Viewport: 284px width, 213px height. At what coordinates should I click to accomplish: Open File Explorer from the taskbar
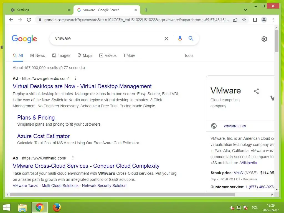[22, 207]
